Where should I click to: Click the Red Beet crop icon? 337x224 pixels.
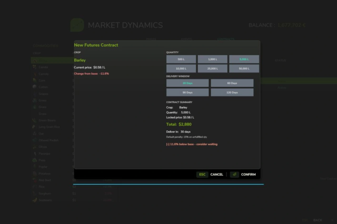34,180
